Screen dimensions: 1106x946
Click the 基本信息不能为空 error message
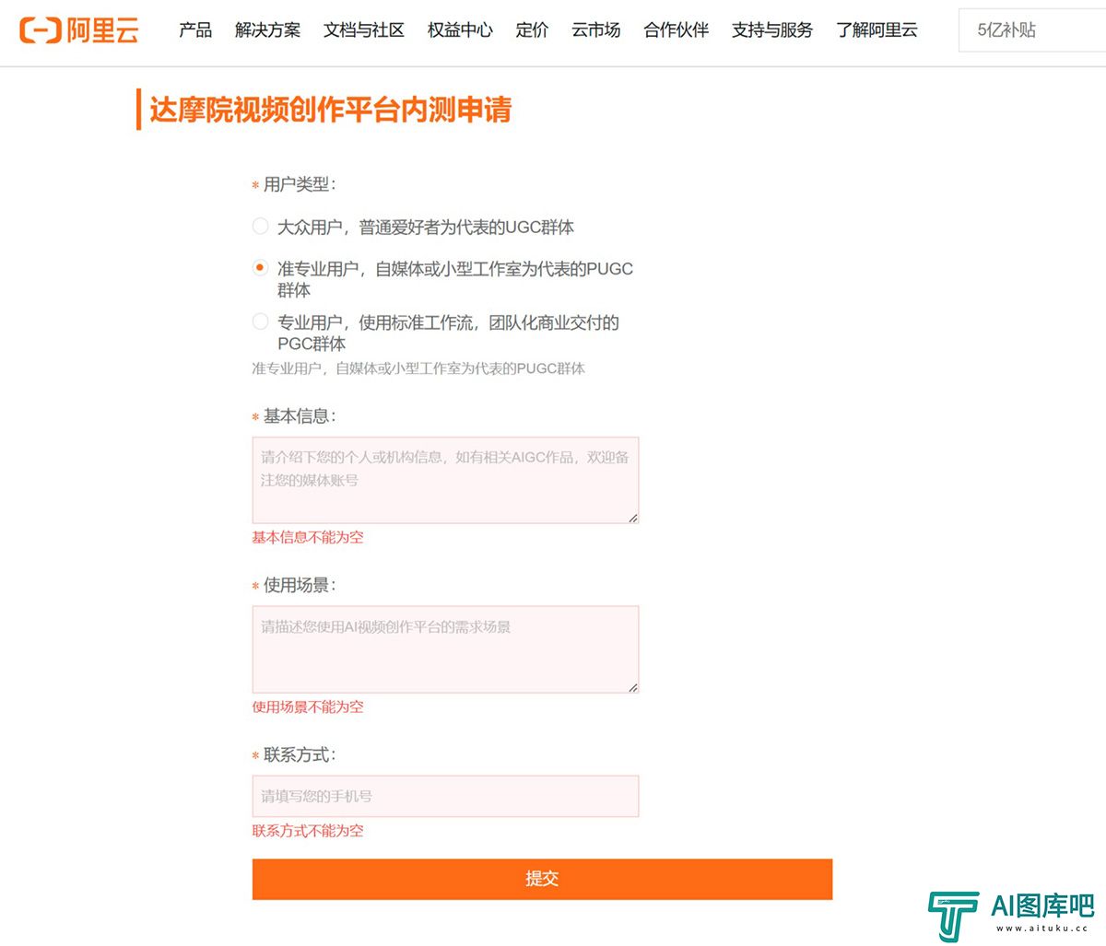click(308, 537)
